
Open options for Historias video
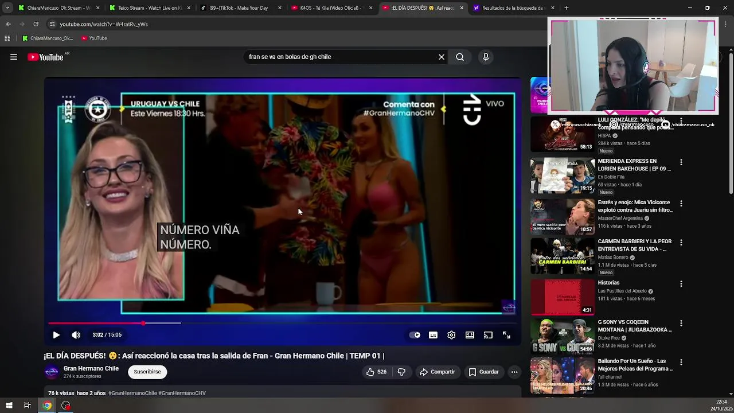(681, 284)
